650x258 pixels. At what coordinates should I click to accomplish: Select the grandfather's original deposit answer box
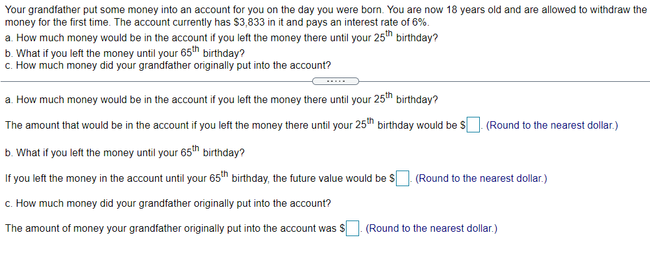(353, 229)
